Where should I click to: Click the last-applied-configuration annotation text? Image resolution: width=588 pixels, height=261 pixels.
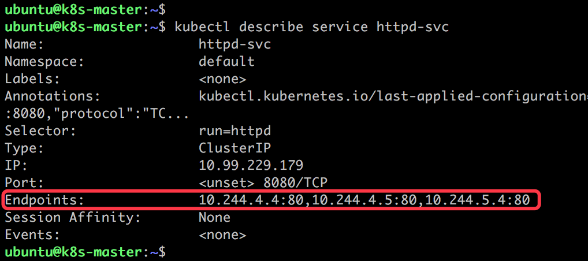click(393, 97)
